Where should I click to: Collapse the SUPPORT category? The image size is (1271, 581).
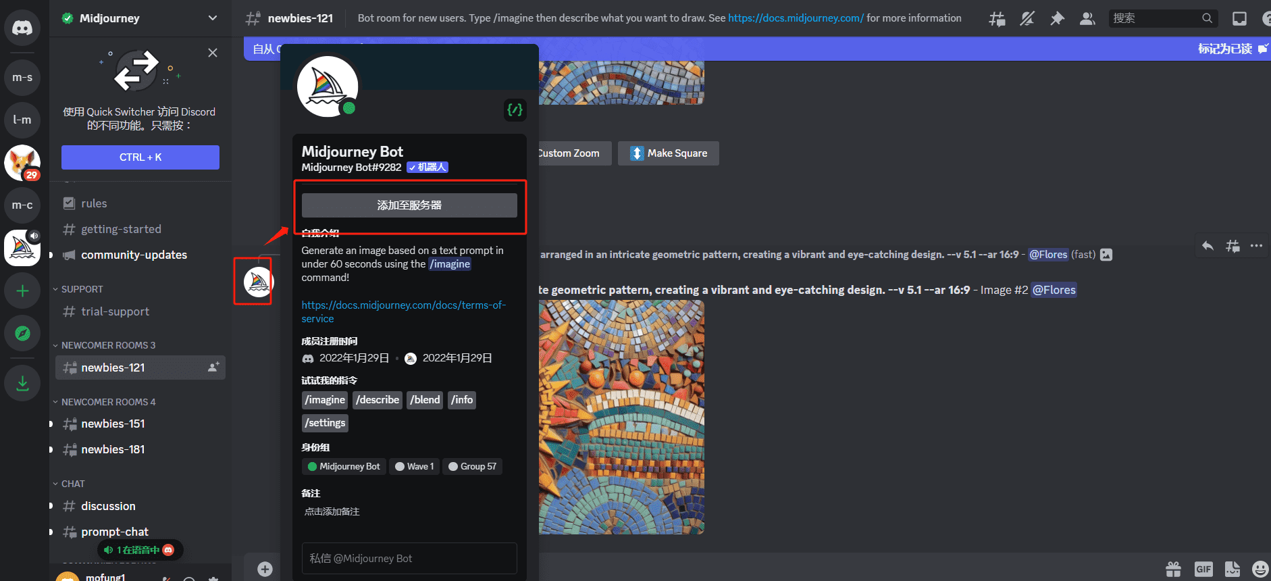click(x=82, y=289)
